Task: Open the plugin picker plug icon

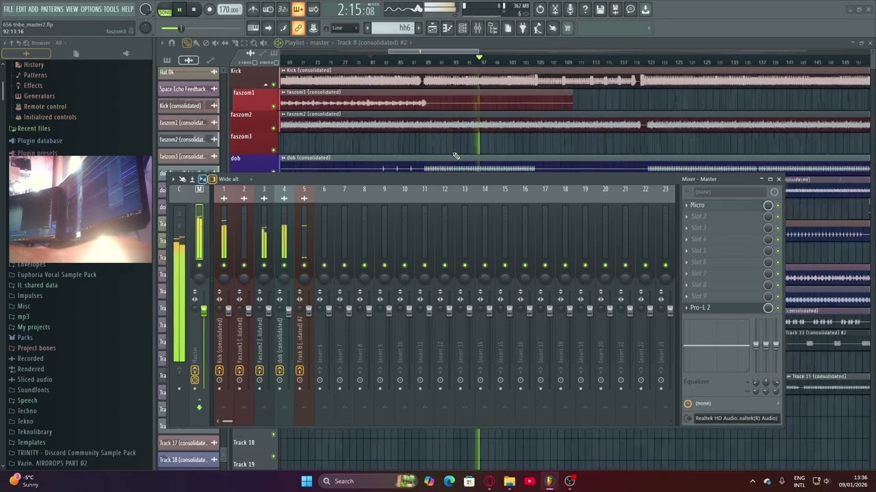Action: pyautogui.click(x=522, y=28)
